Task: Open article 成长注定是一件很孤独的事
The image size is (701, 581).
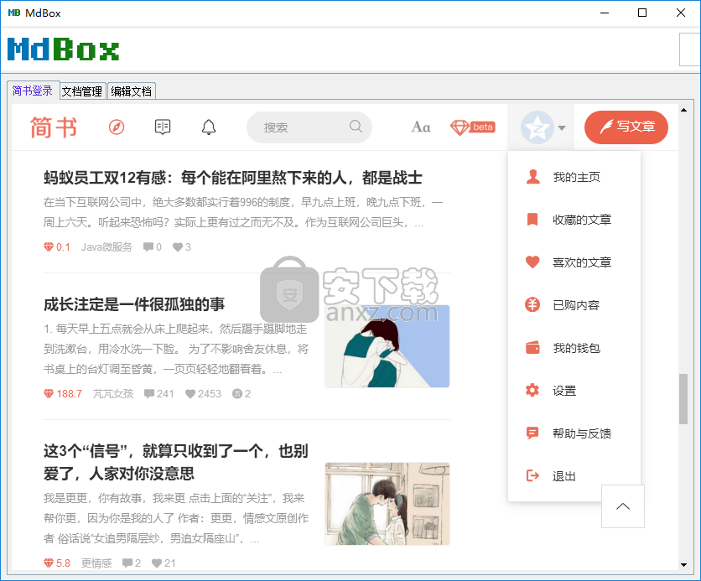Action: click(134, 303)
